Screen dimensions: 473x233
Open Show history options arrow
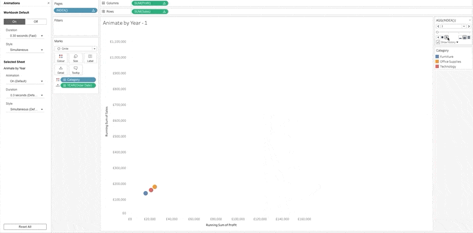pos(457,42)
